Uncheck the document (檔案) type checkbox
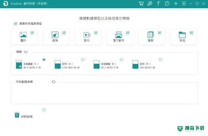This screenshot has width=208, height=136. (x=159, y=33)
